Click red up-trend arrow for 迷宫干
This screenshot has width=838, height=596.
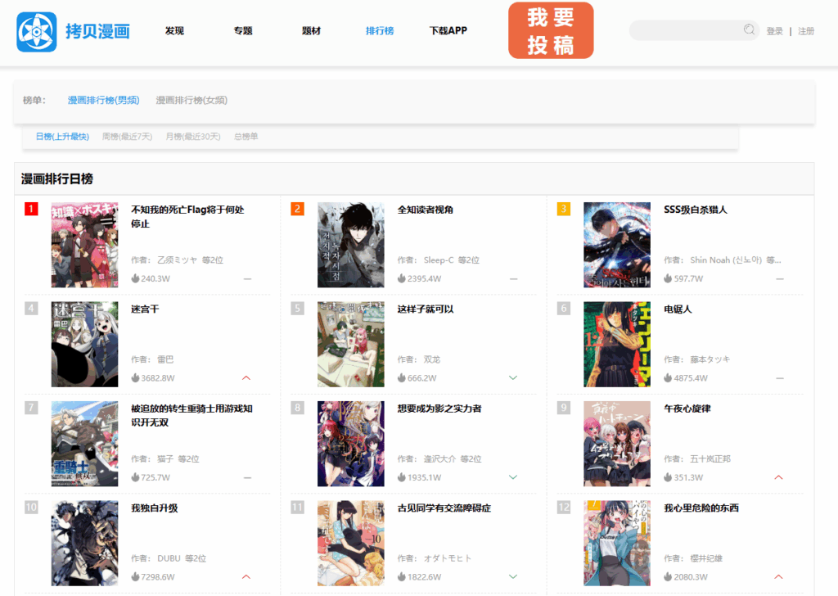tap(246, 378)
